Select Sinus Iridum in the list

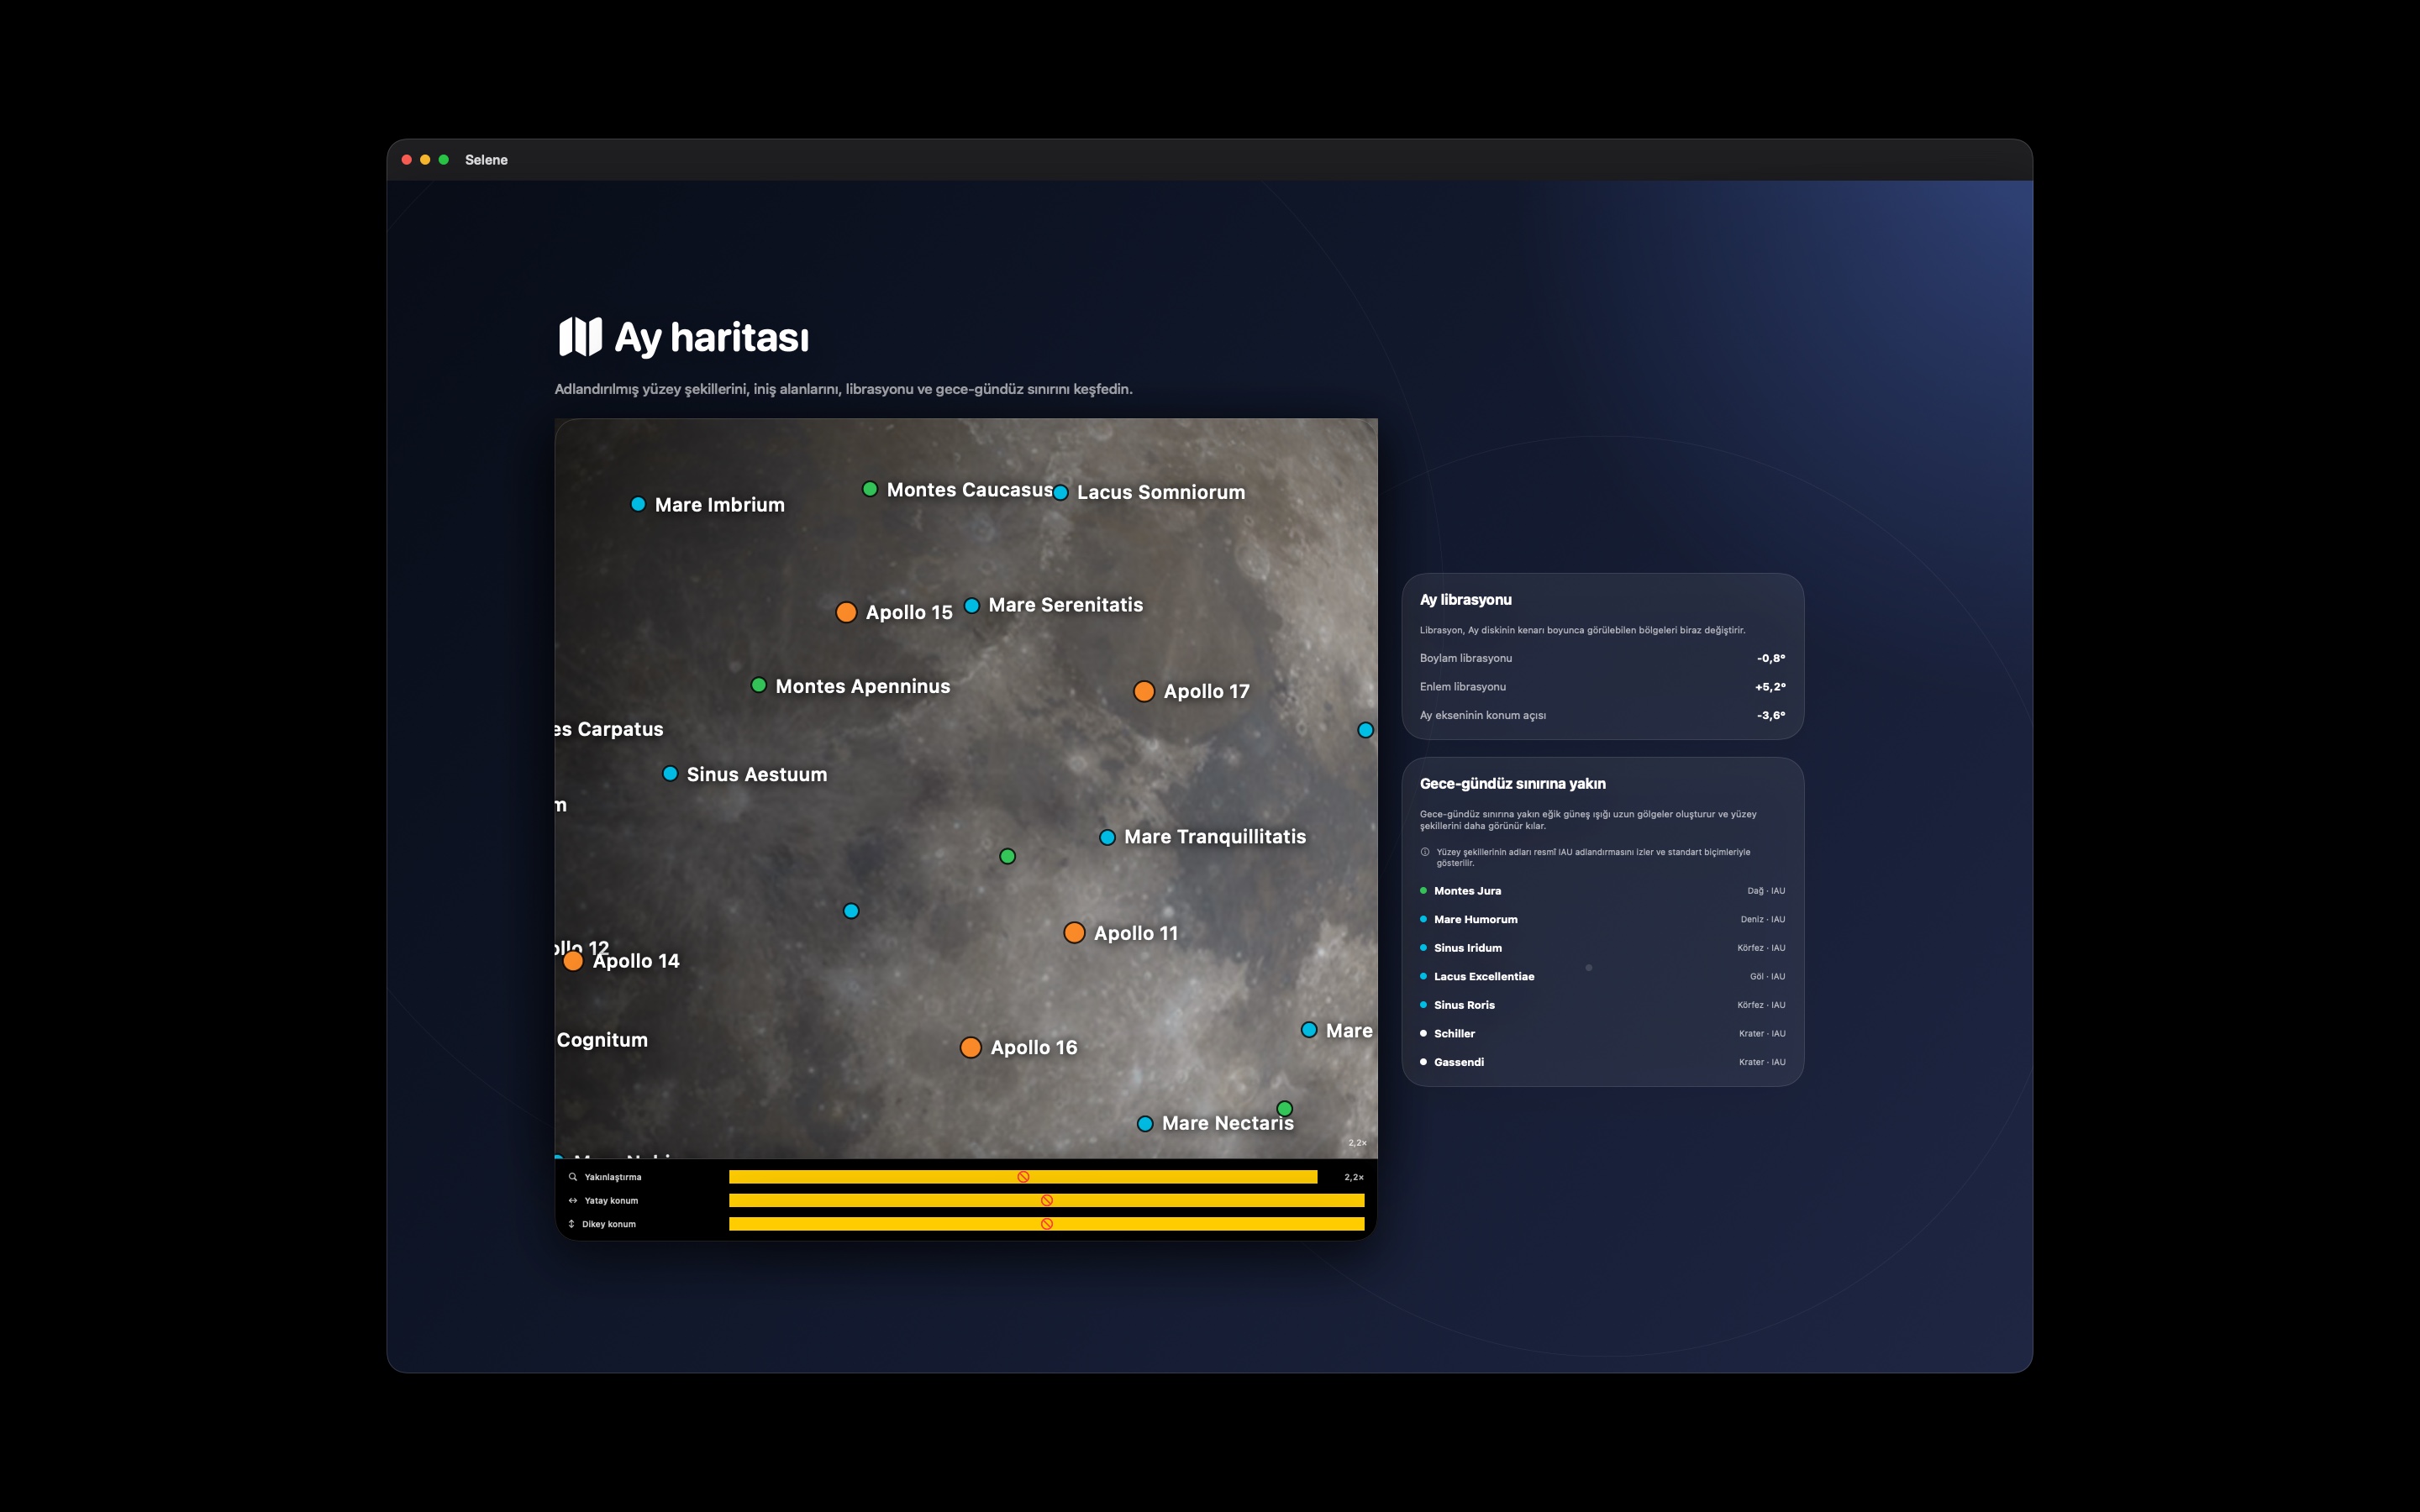[x=1602, y=948]
